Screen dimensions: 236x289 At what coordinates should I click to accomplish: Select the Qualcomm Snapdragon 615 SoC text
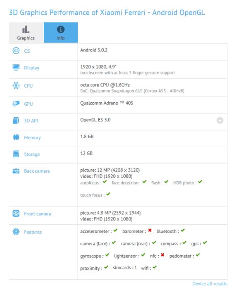(x=132, y=91)
